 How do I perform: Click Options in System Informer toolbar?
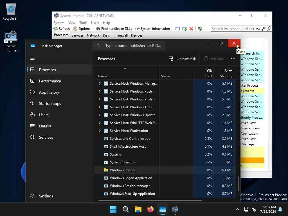click(82, 29)
